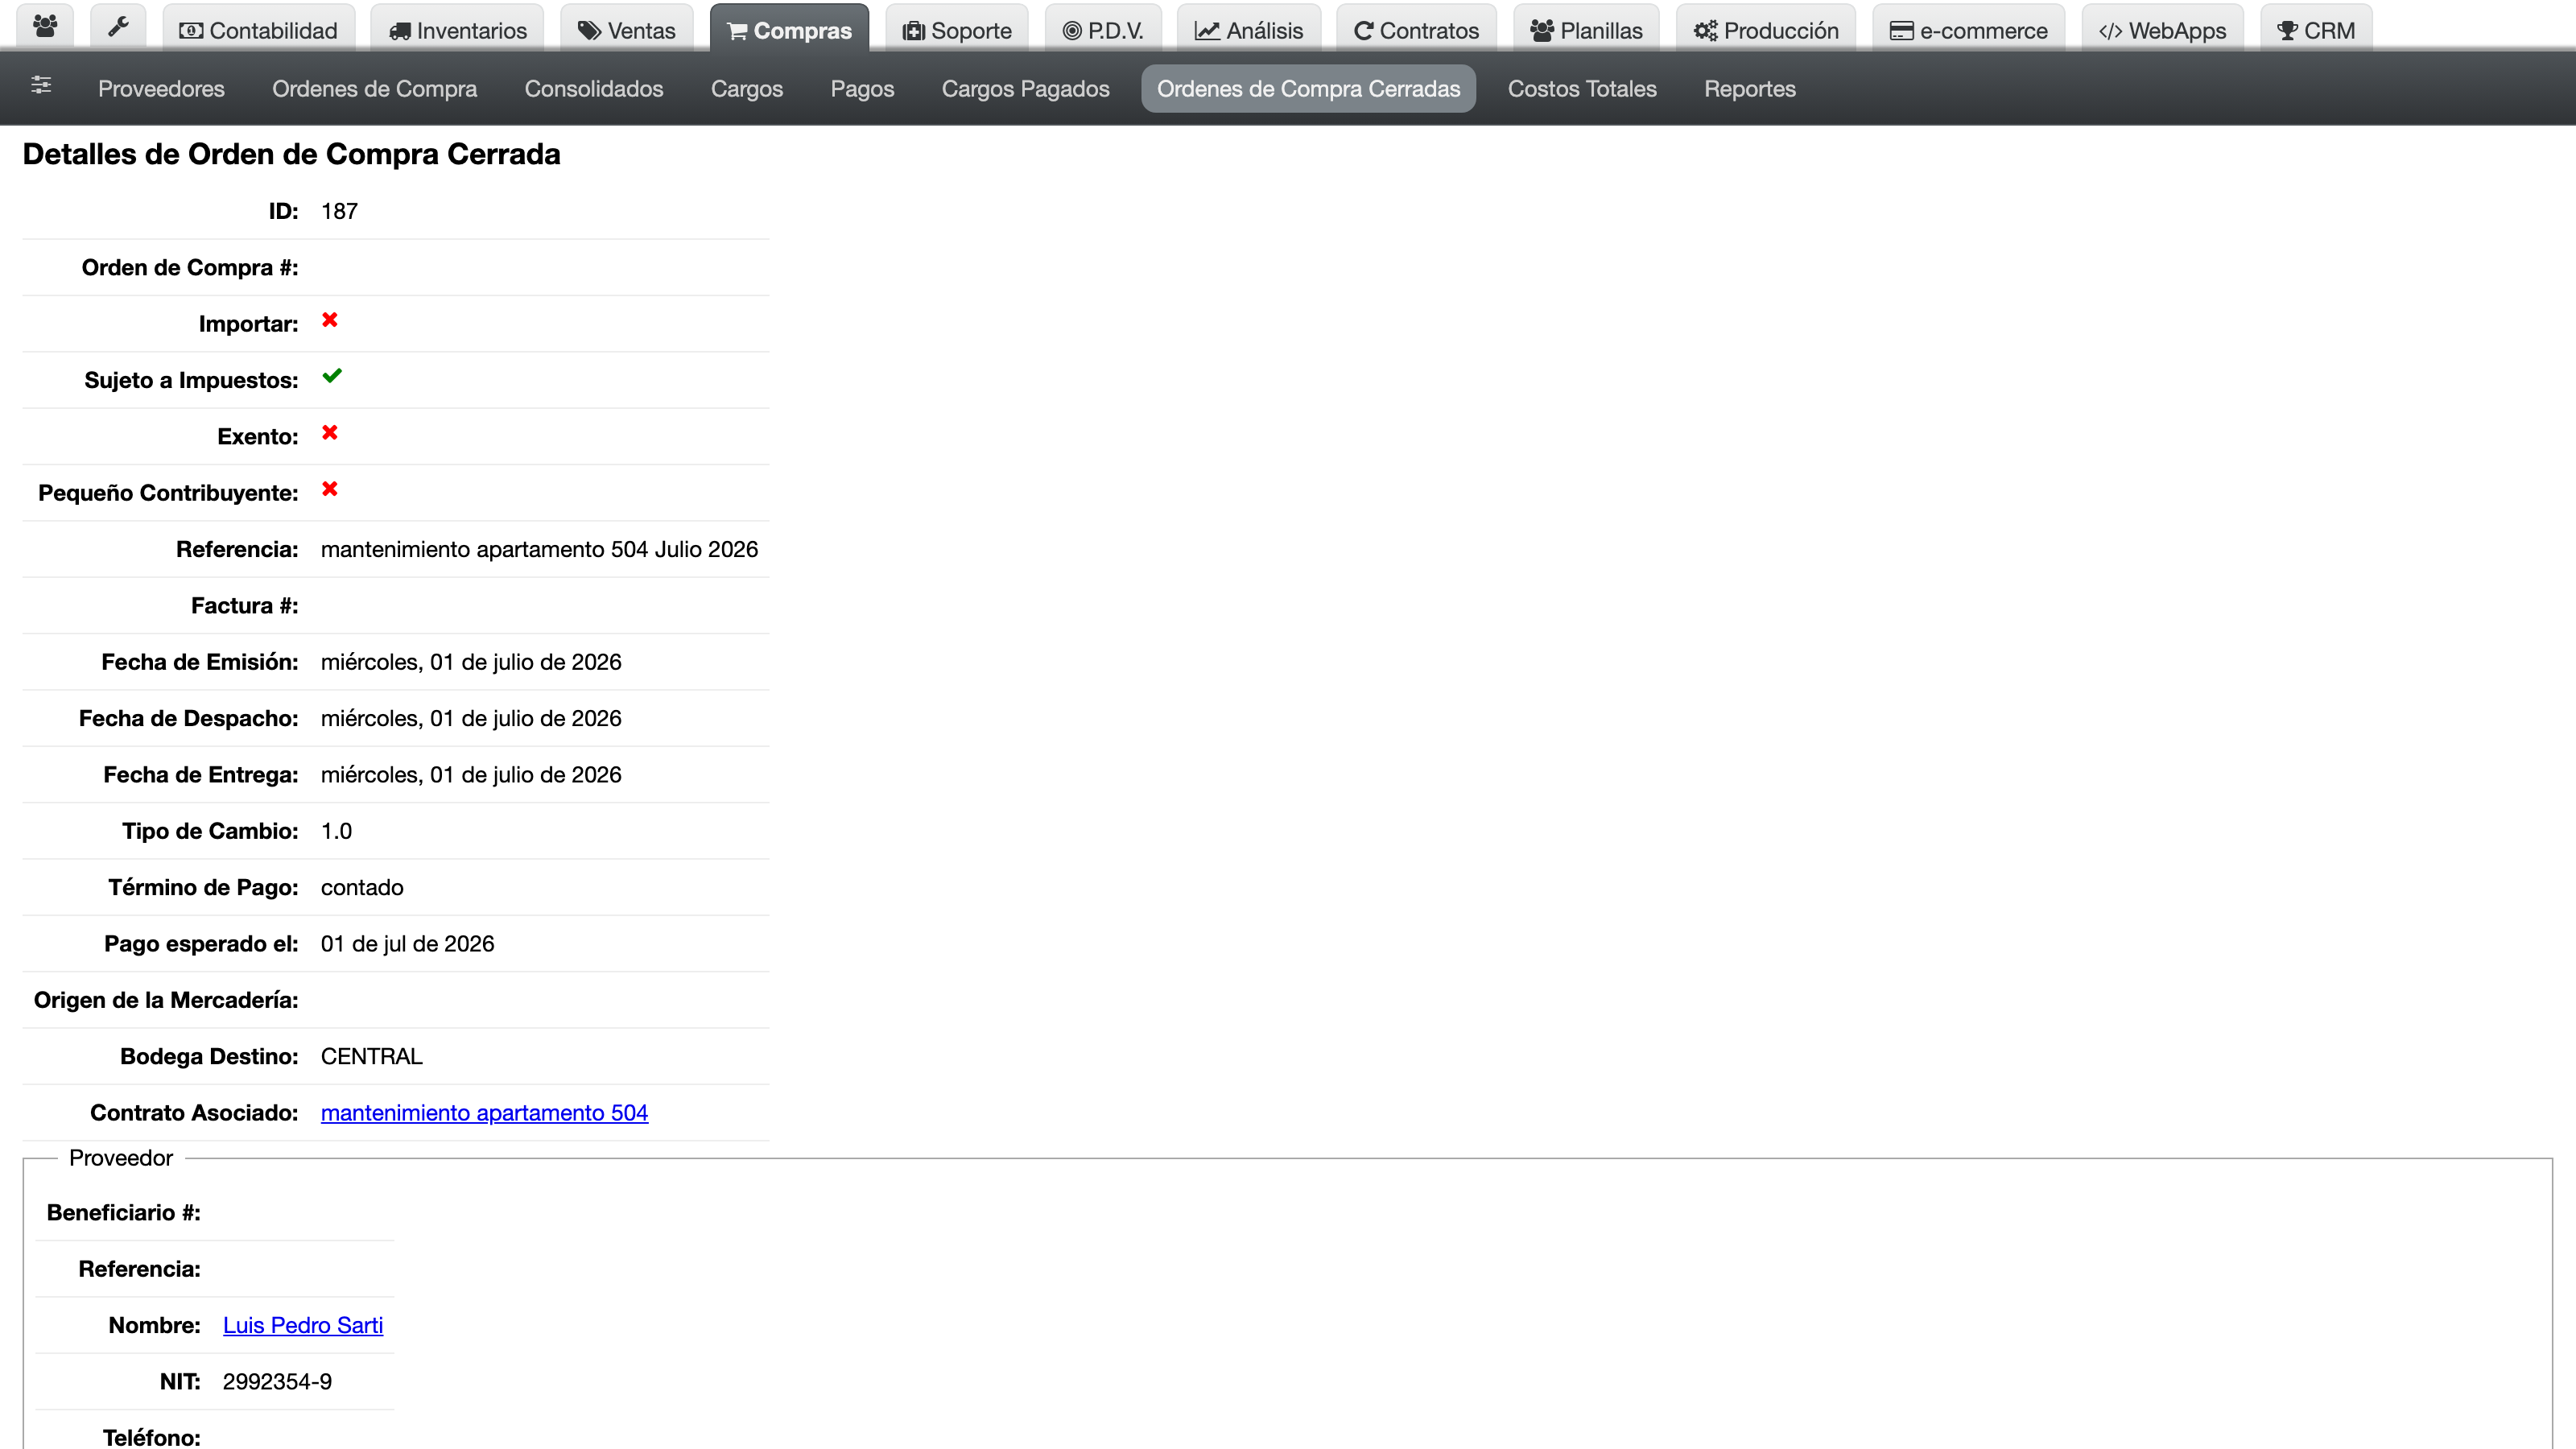Click Término de Pago value contado
The height and width of the screenshot is (1449, 2576).
pyautogui.click(x=362, y=888)
